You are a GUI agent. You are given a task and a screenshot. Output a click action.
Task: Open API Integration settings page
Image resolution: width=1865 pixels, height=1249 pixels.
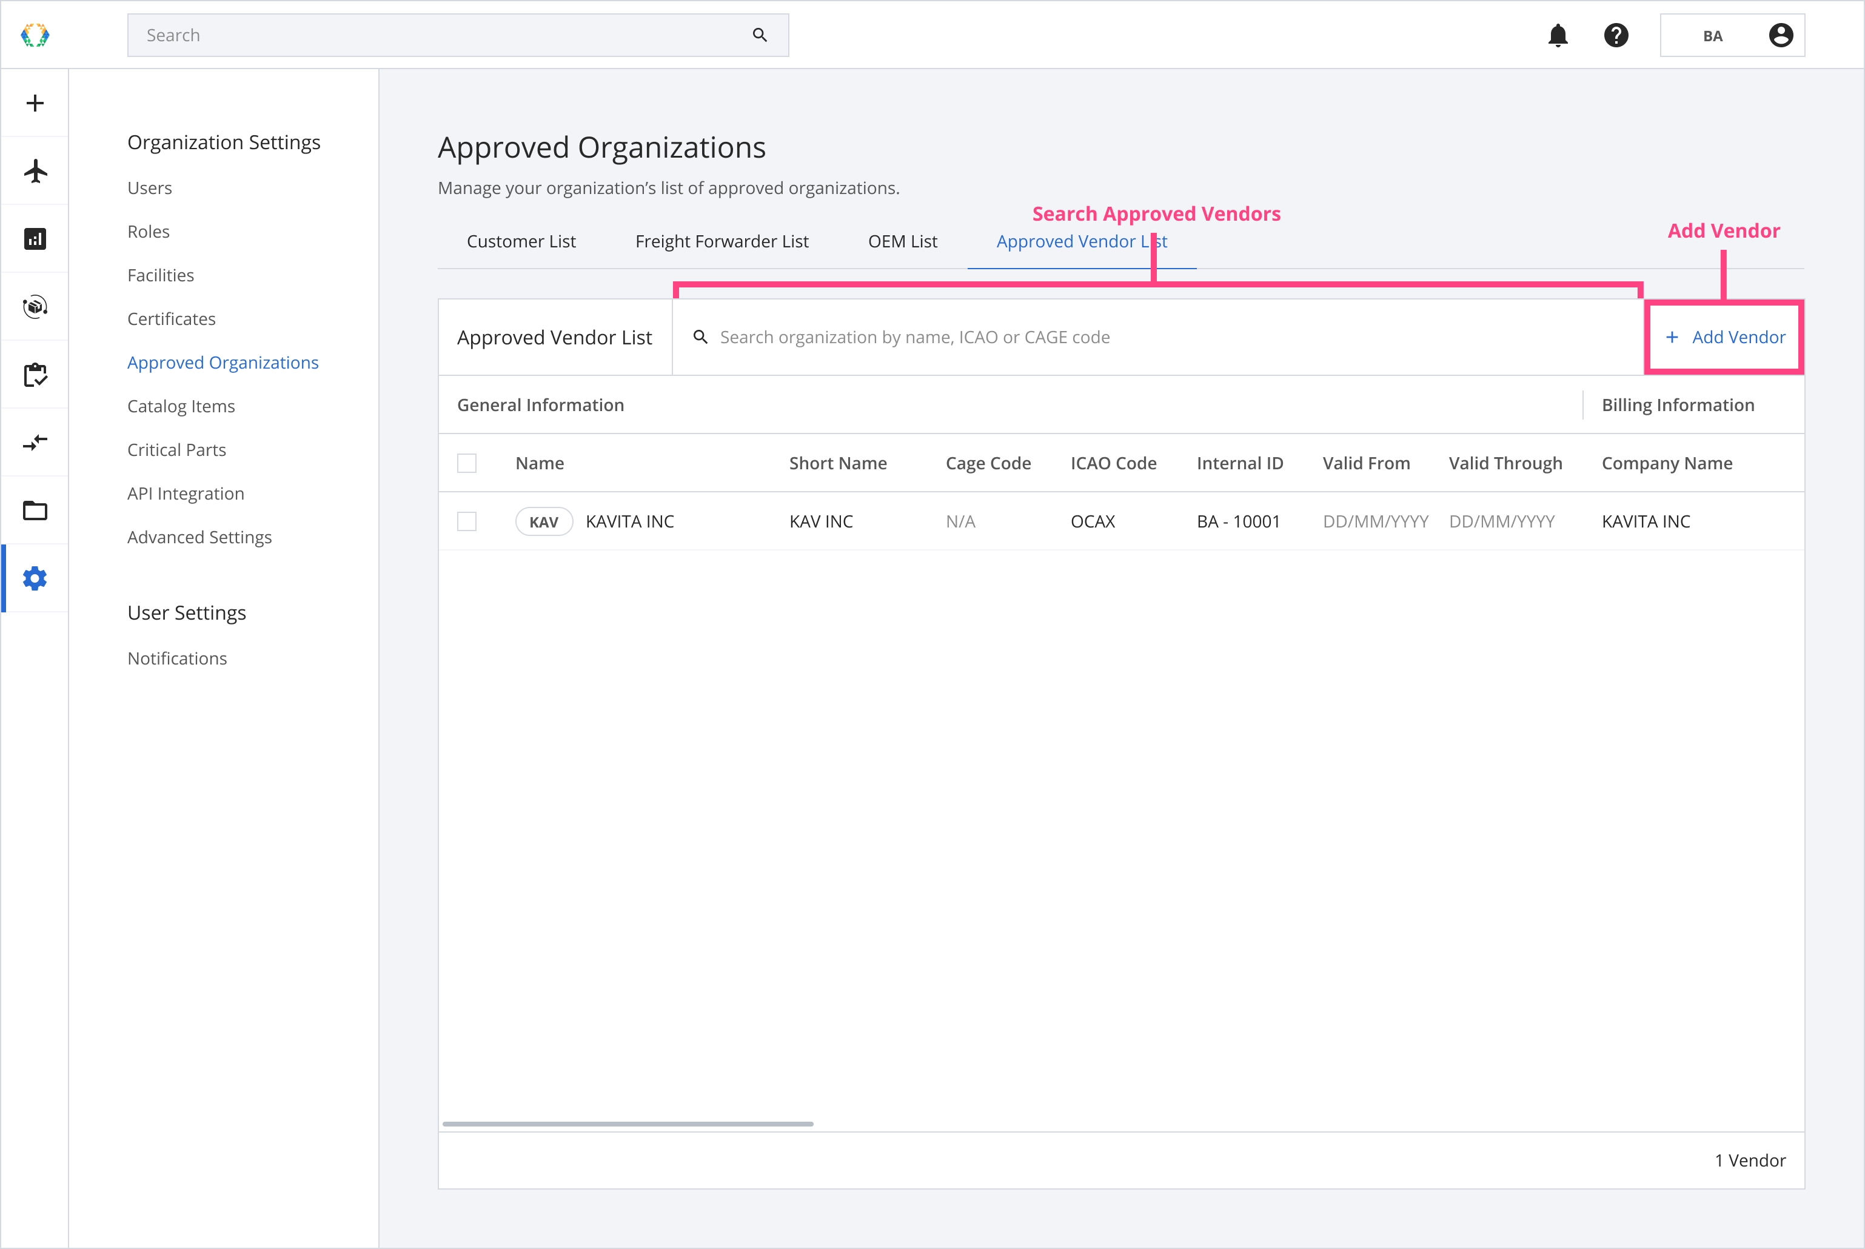[x=186, y=494]
